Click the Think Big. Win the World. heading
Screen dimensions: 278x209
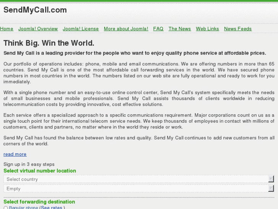point(49,43)
